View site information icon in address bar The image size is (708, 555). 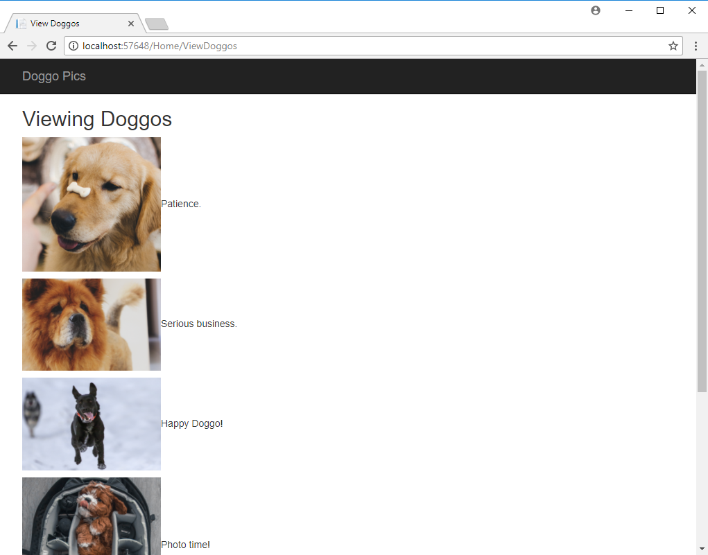pyautogui.click(x=73, y=46)
